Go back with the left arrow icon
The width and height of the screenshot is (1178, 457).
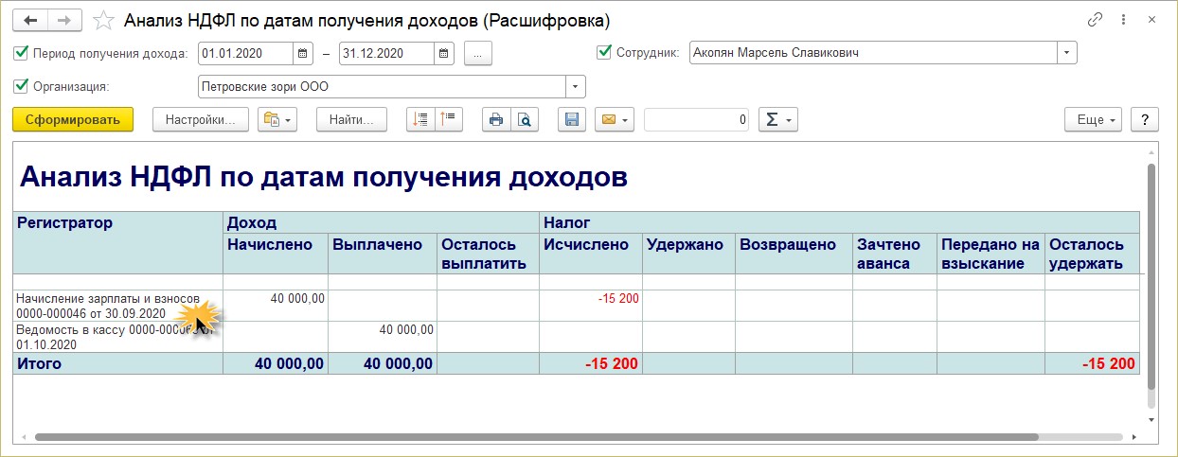[30, 20]
